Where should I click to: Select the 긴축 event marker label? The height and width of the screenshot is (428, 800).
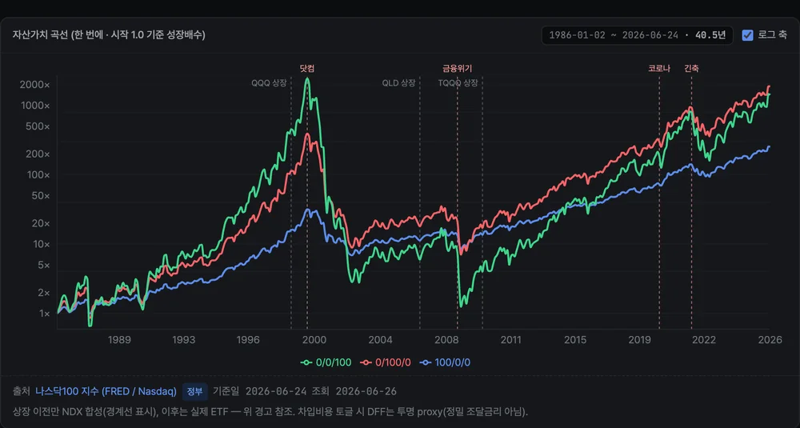[x=691, y=68]
